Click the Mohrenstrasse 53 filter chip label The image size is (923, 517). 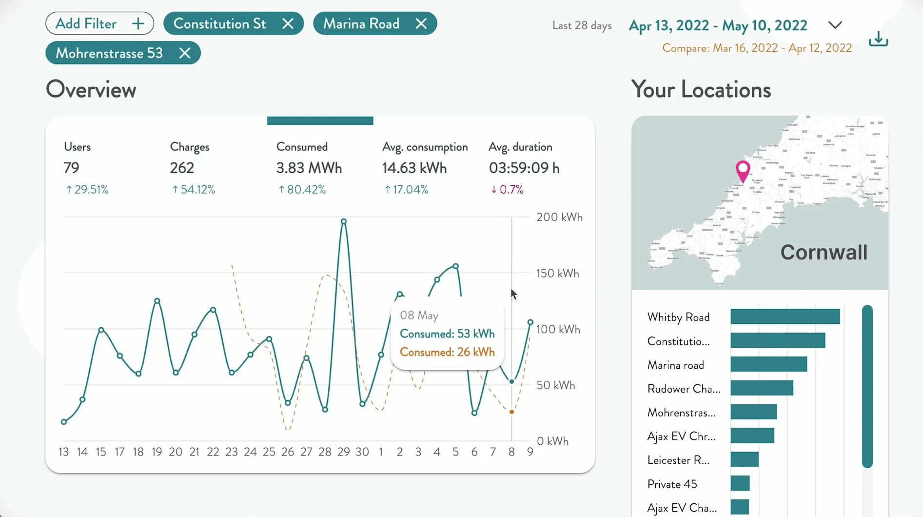[x=109, y=53]
